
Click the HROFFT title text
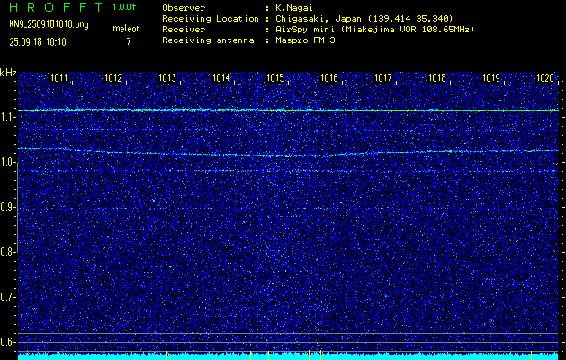pos(56,7)
